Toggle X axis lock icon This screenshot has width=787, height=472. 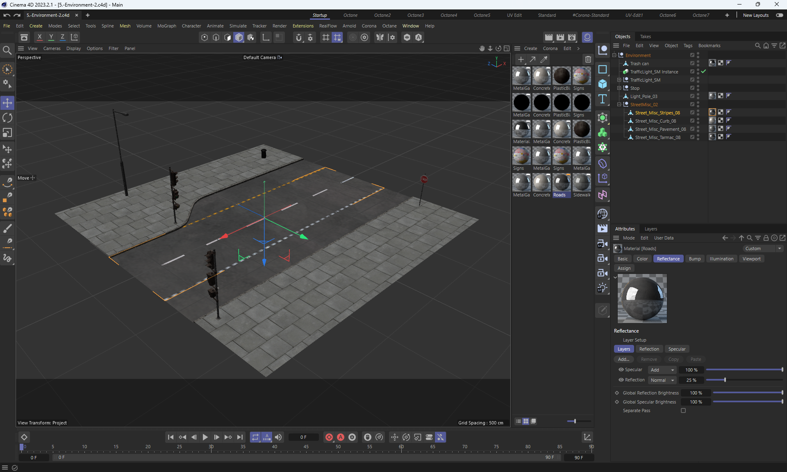pos(40,37)
